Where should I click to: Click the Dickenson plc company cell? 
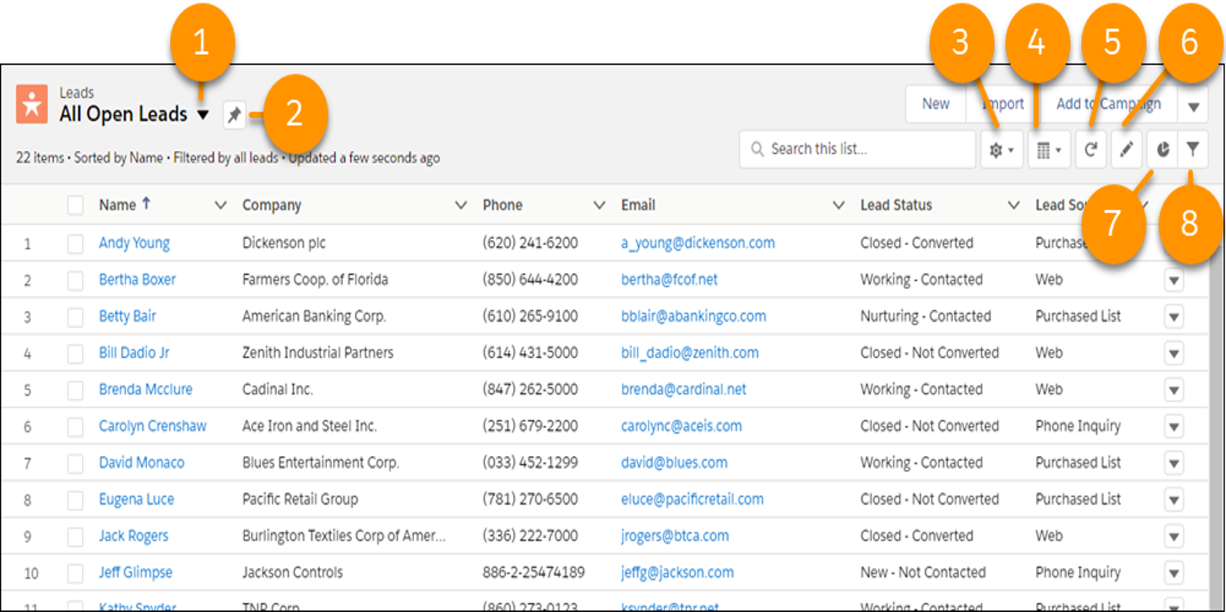(284, 243)
